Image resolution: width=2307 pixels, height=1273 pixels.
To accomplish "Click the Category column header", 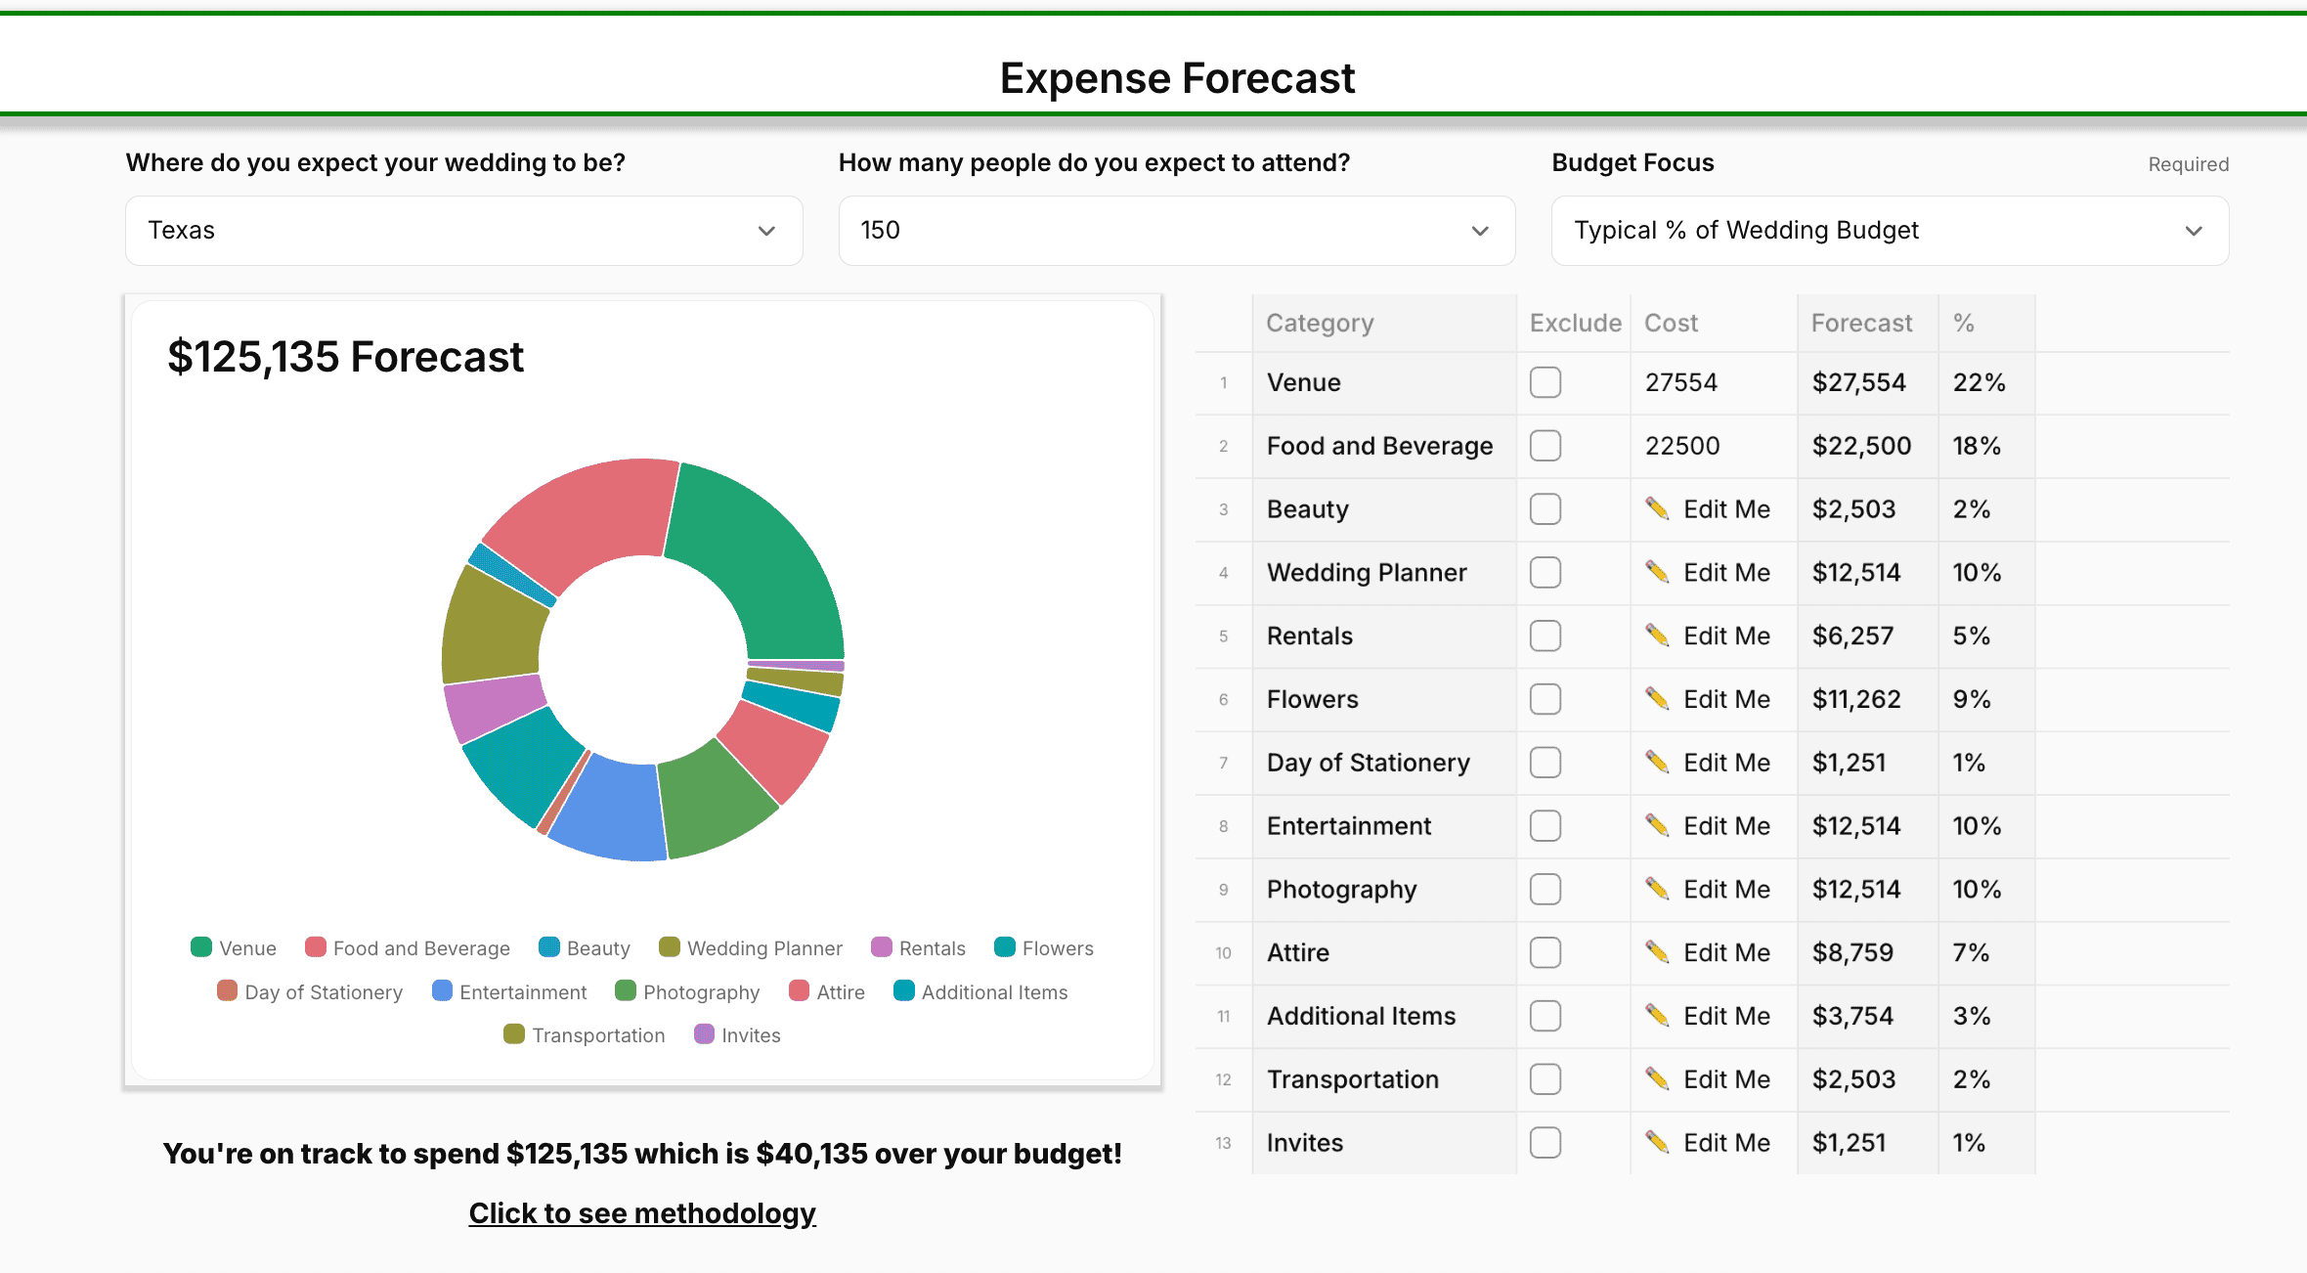I will (1320, 323).
